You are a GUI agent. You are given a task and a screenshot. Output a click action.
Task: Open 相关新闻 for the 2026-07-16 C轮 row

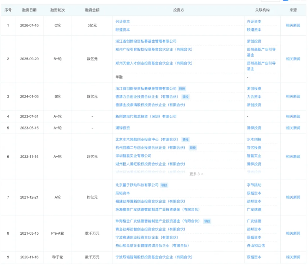pos(293,25)
